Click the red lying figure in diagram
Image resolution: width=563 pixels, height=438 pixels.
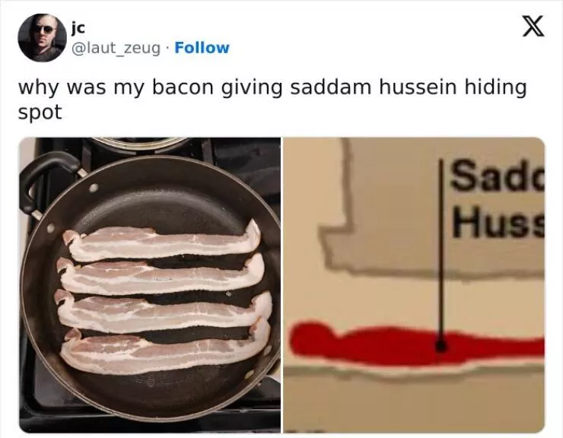[416, 344]
